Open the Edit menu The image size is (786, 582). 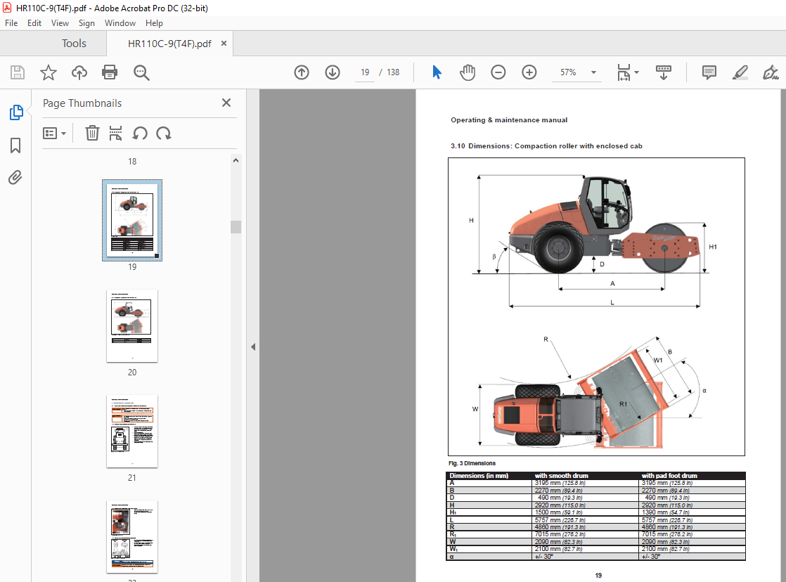click(34, 23)
